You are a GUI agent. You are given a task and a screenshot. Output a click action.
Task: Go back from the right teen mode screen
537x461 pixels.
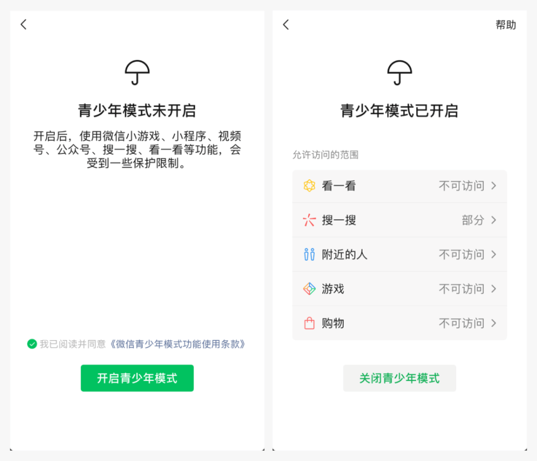[286, 24]
